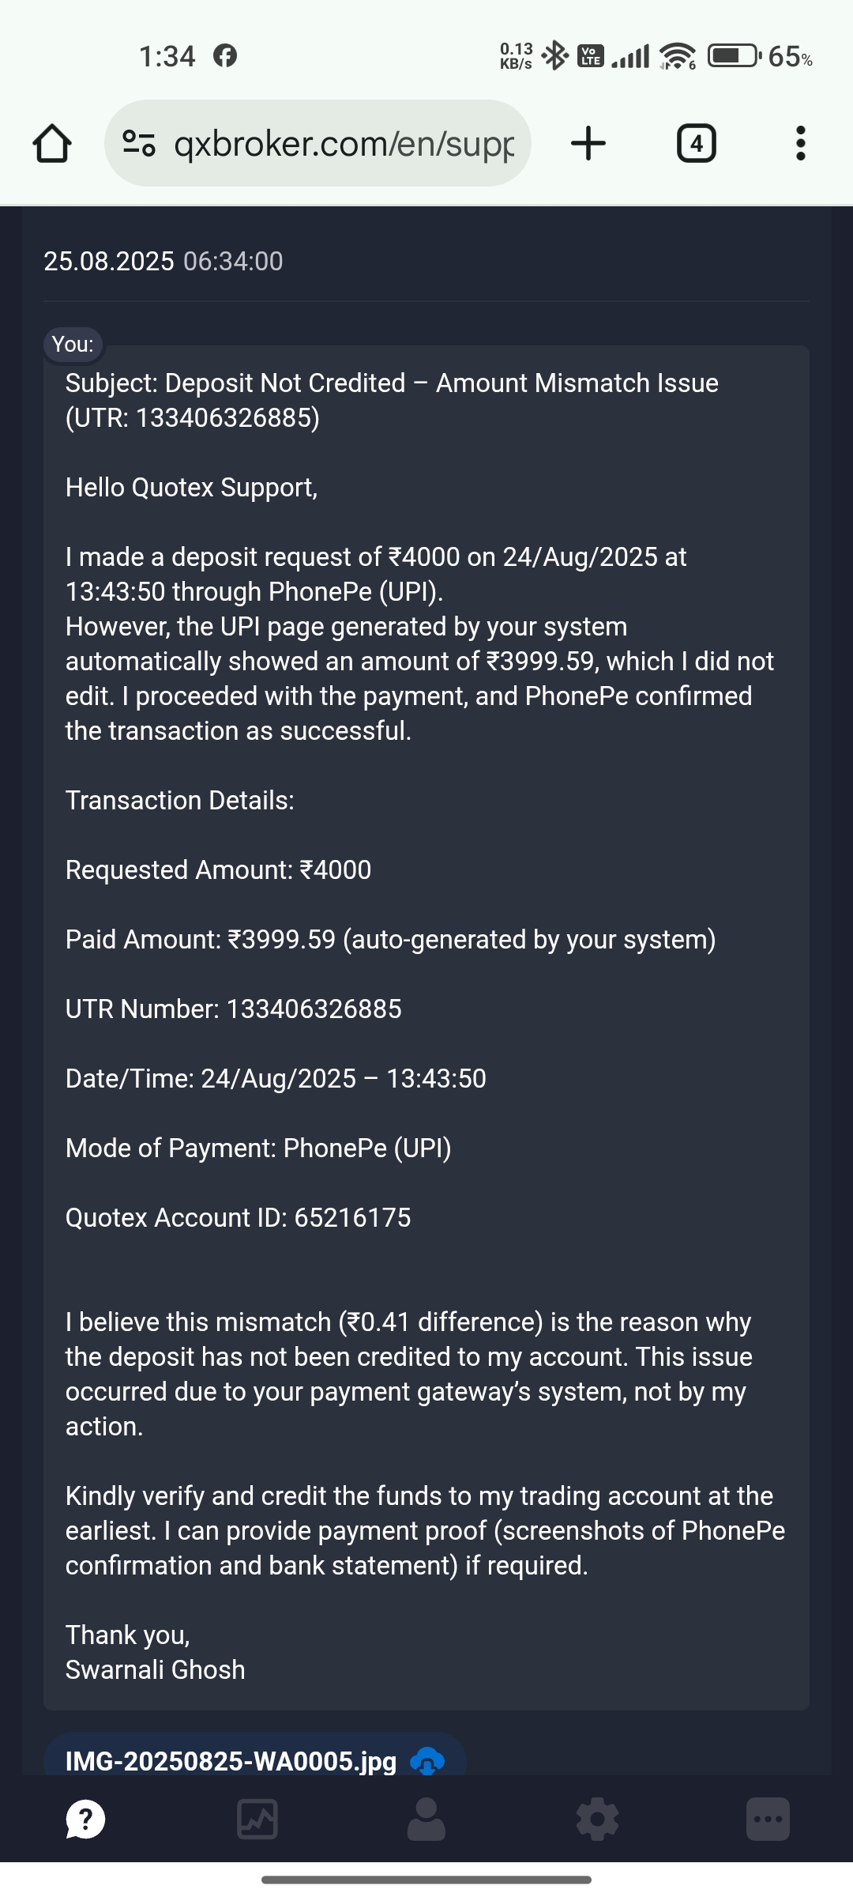Open attachment IMG-20250825-WA0005.jpg
The height and width of the screenshot is (1897, 853).
pos(231,1761)
